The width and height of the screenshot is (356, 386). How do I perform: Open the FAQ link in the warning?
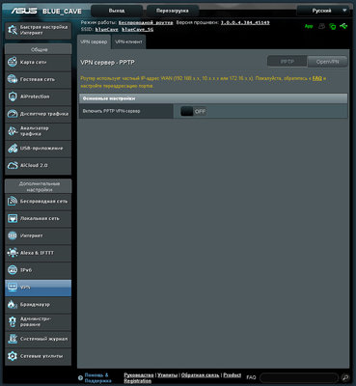(316, 78)
